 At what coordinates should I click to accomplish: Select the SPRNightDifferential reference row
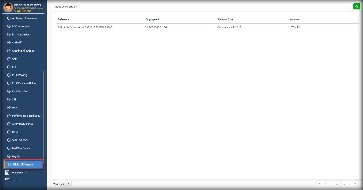(85, 27)
